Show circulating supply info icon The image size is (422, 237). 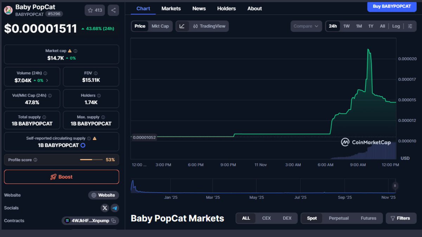point(89,138)
